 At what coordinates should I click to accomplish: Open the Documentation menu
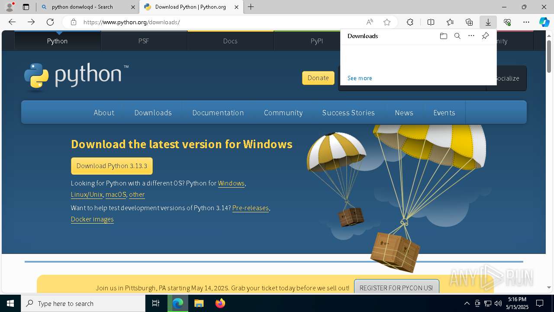[x=218, y=113]
